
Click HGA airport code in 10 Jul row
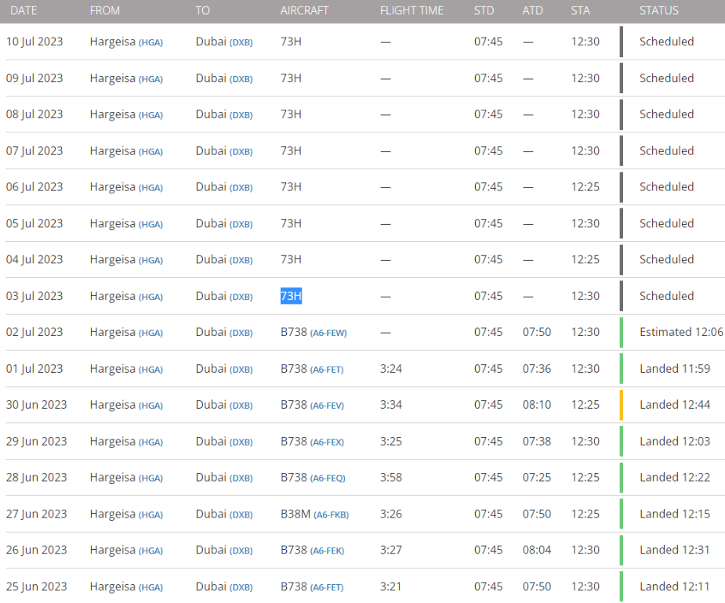150,42
